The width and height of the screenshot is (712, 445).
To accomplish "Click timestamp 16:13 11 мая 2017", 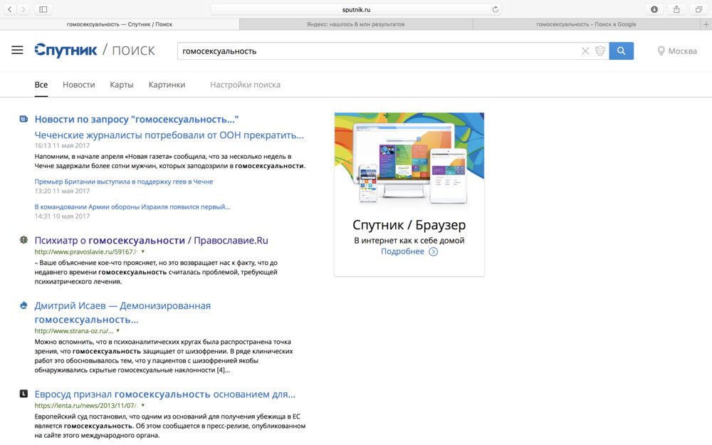I will (62, 146).
